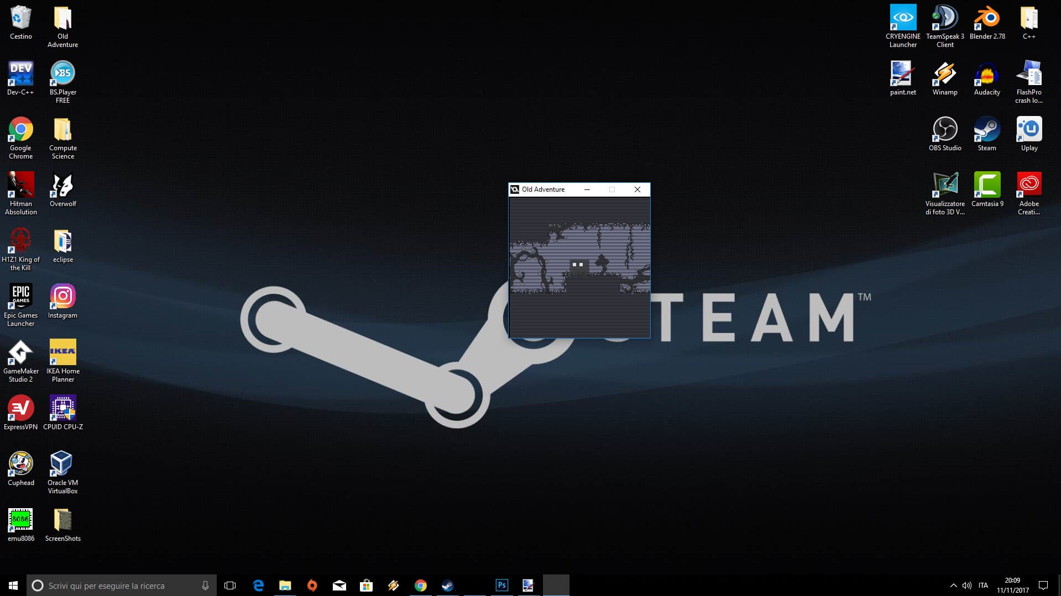Open File Explorer from the taskbar
1061x596 pixels.
pyautogui.click(x=285, y=585)
